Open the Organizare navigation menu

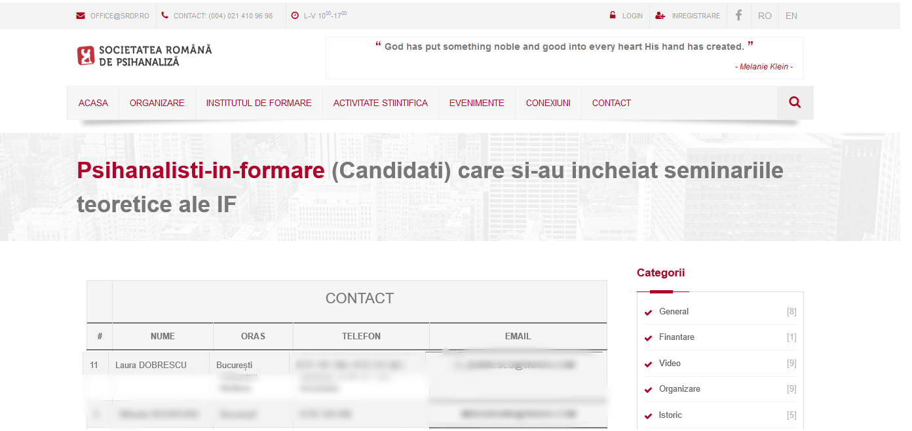coord(157,103)
